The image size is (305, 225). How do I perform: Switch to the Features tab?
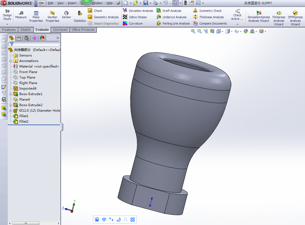point(9,30)
